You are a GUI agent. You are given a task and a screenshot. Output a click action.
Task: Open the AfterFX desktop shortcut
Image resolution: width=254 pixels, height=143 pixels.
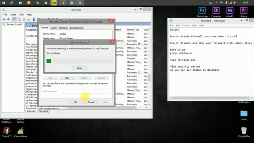230,12
